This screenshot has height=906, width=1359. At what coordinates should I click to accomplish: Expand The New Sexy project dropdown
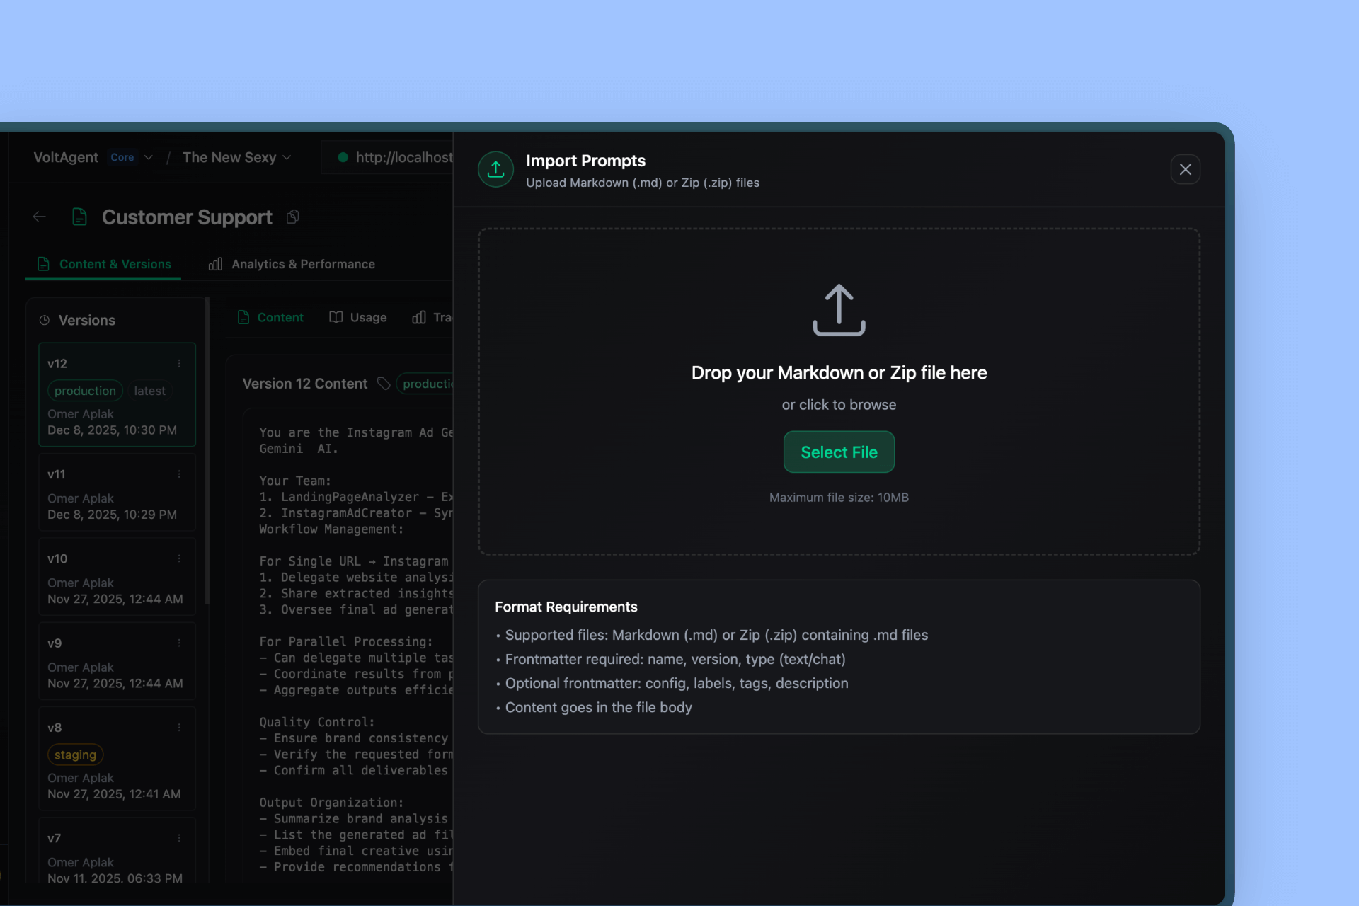tap(287, 157)
